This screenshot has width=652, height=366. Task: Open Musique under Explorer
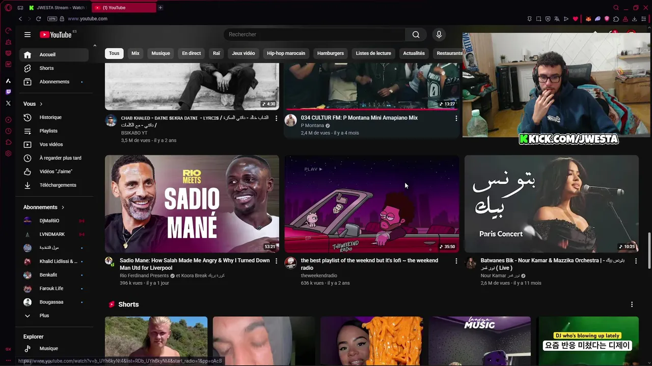(x=53, y=349)
